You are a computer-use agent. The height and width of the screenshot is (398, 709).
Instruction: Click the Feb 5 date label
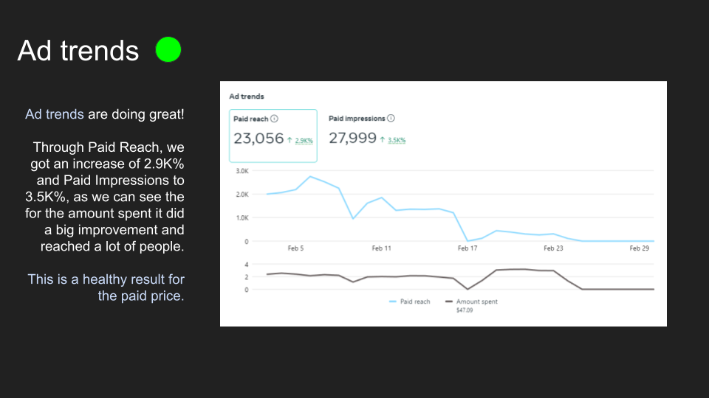[295, 248]
